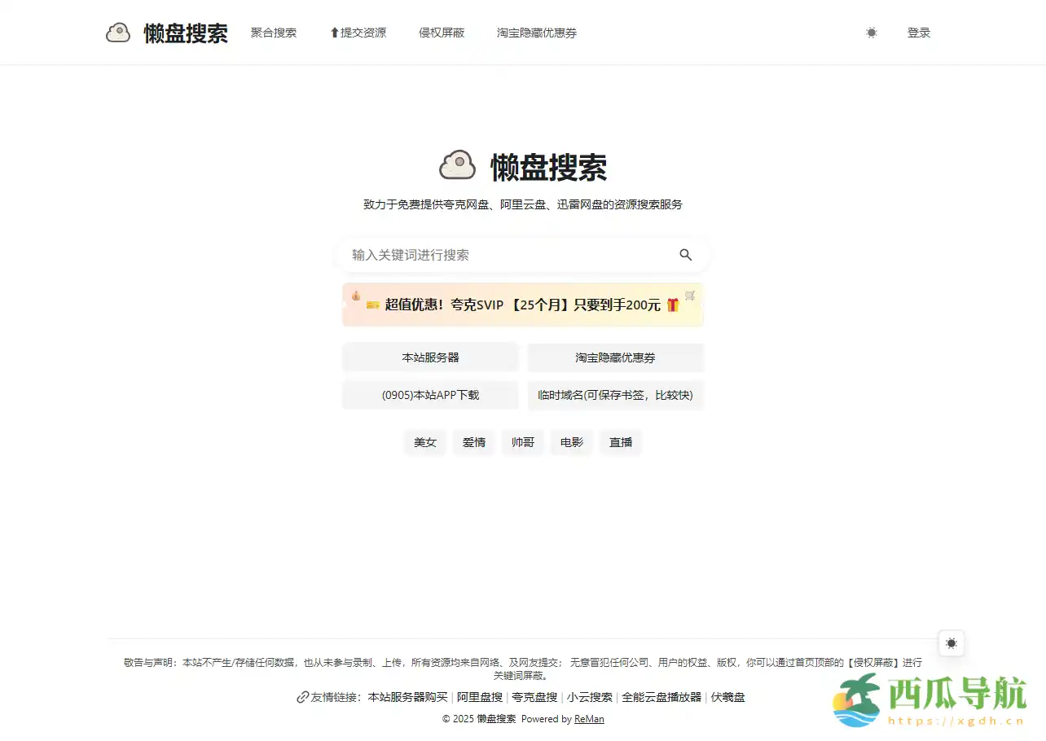The image size is (1046, 741).
Task: Click the 本站服务器 button
Action: coord(430,357)
